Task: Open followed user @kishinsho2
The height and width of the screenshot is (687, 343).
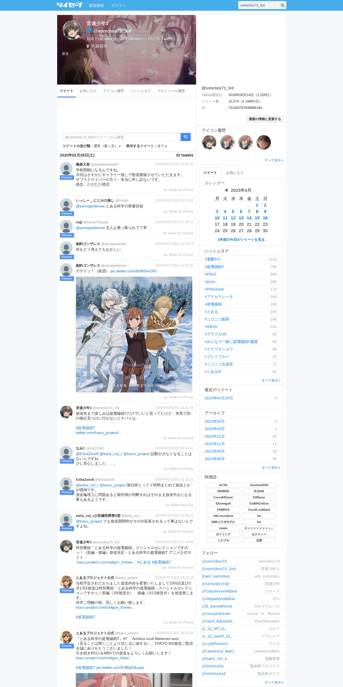Action: click(x=214, y=674)
